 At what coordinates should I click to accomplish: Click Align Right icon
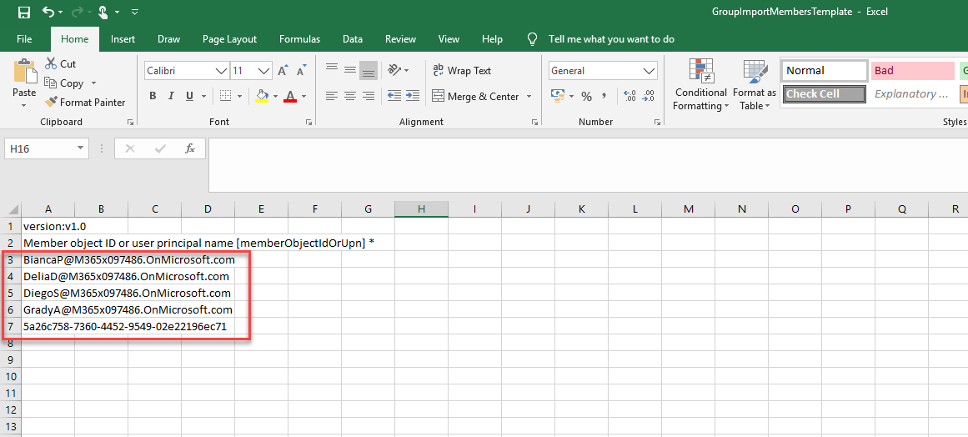369,96
